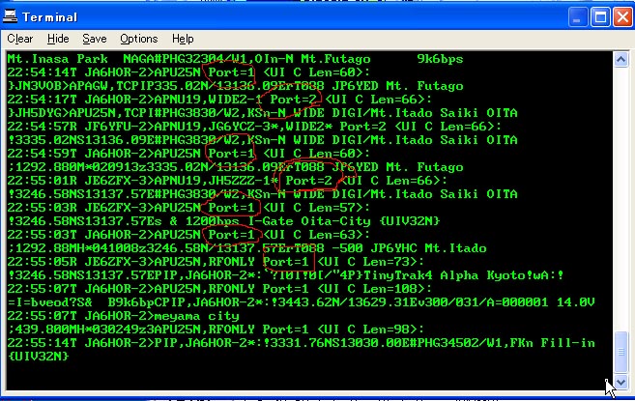
Task: Click the line starting with 22:55:03R
Action: [188, 208]
